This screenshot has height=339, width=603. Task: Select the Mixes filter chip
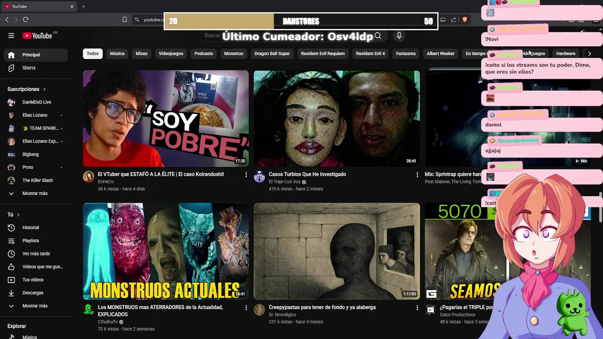[x=141, y=54]
